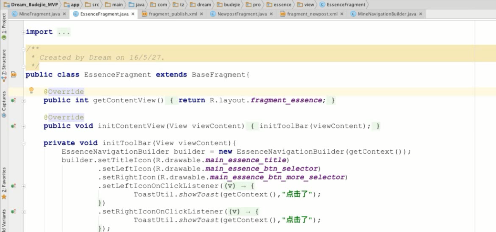Viewport: 496px width, 232px height.
Task: Switch to the NewpostFragment.java tab
Action: pos(242,14)
